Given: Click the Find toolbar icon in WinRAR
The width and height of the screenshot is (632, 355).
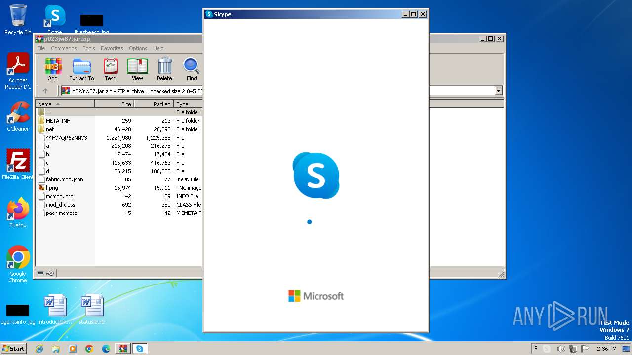Looking at the screenshot, I should [192, 70].
